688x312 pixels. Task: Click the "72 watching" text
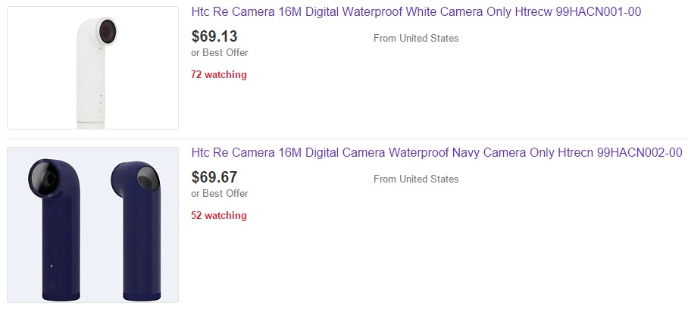[x=219, y=74]
